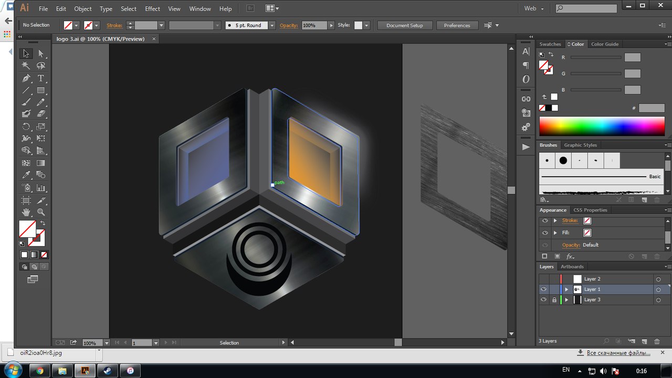The height and width of the screenshot is (378, 672).
Task: Switch to the Artboards tab
Action: (x=572, y=267)
